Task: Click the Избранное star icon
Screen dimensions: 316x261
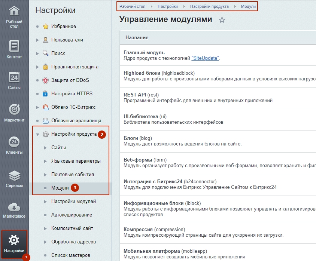Action: tap(46, 26)
